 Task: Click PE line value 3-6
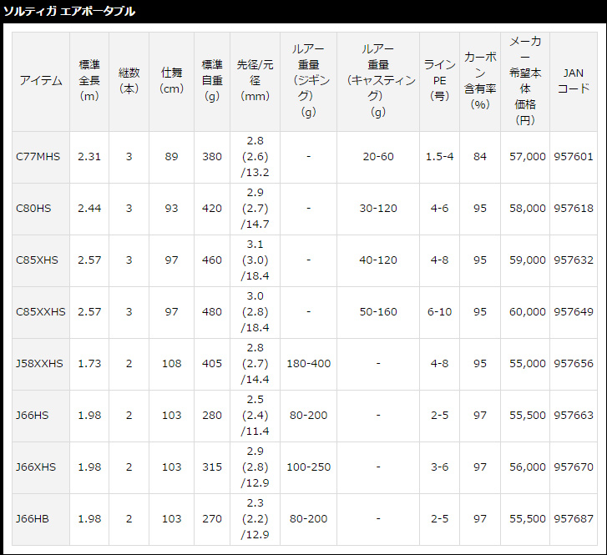(x=439, y=467)
